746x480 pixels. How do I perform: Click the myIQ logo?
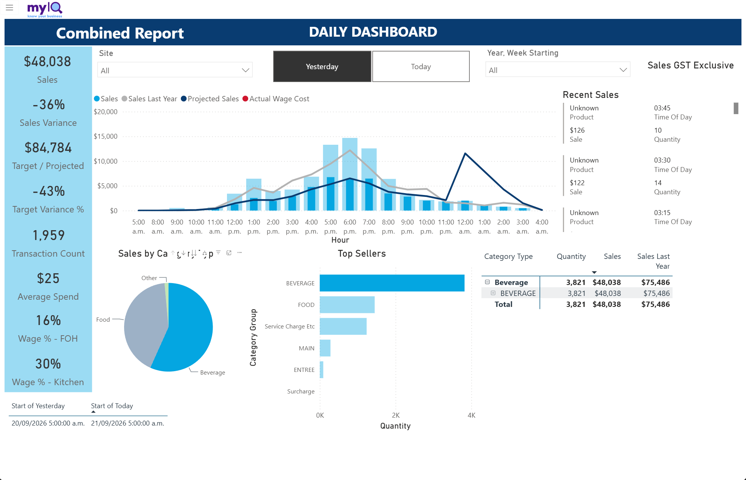(x=45, y=9)
